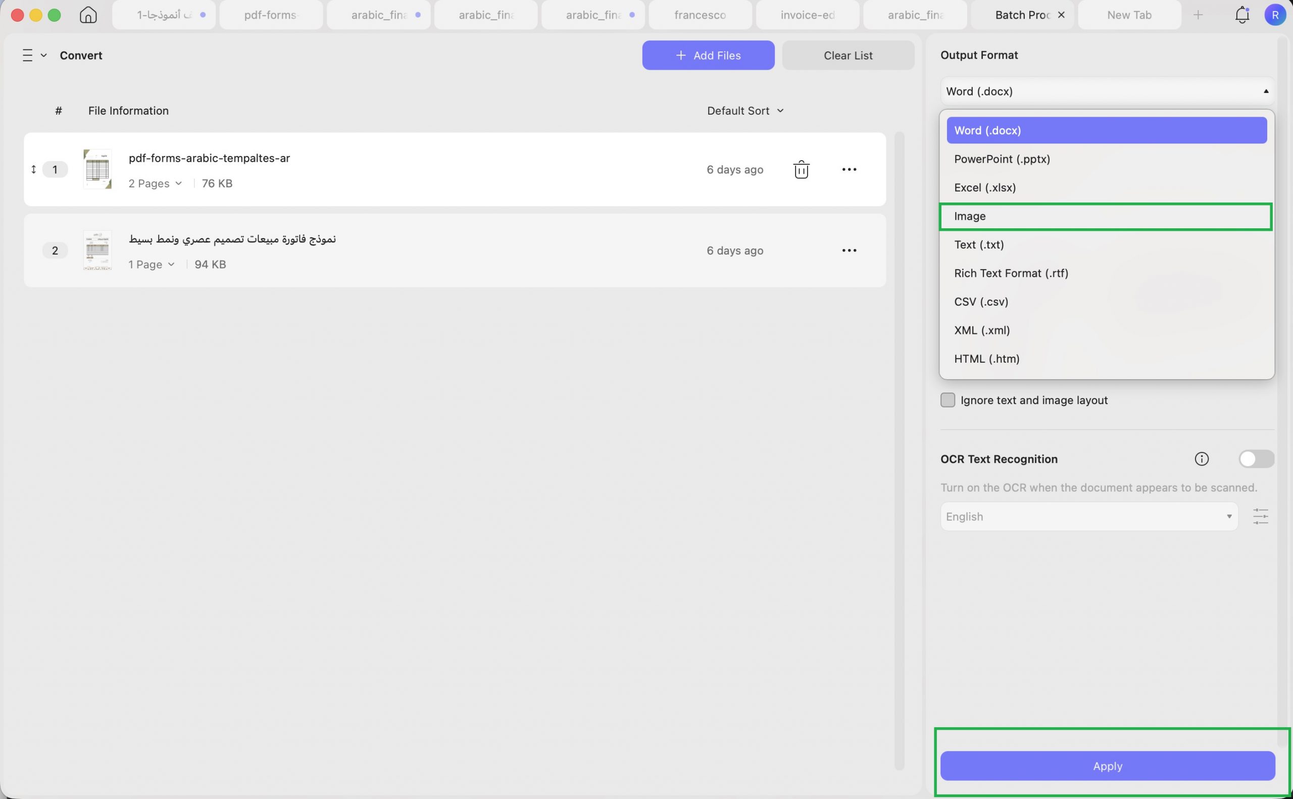This screenshot has width=1293, height=799.
Task: Expand 1 Page chevron of second file
Action: 171,264
